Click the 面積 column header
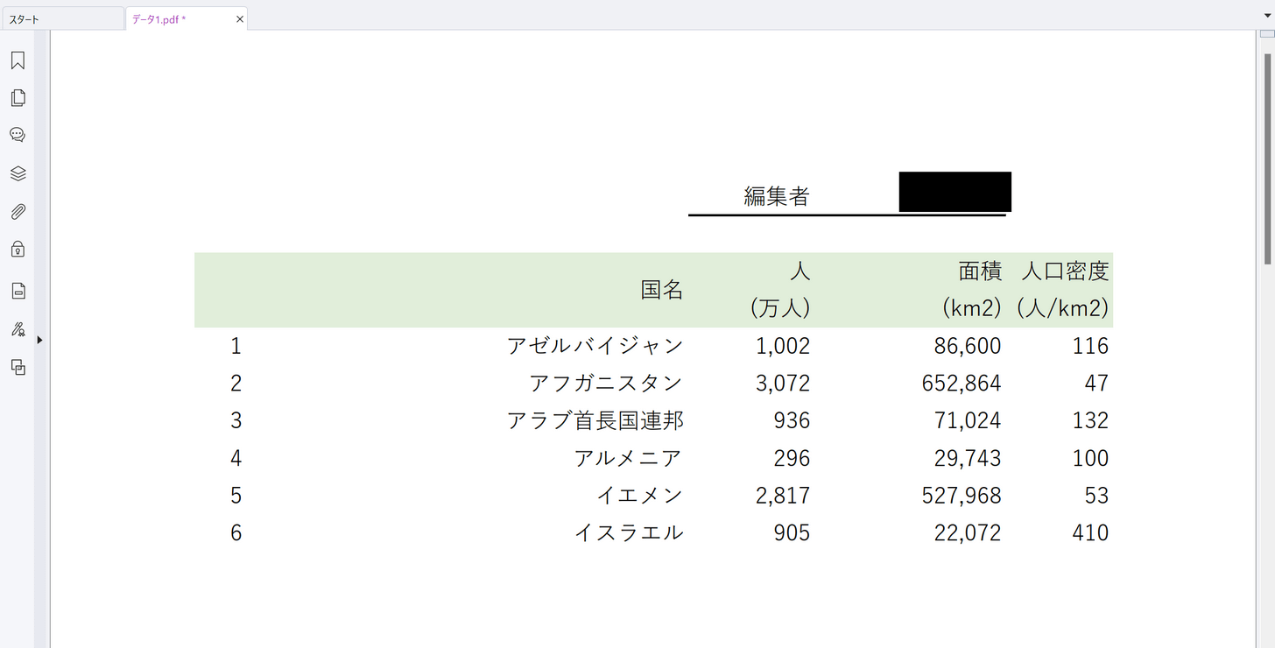This screenshot has height=648, width=1275. (980, 271)
